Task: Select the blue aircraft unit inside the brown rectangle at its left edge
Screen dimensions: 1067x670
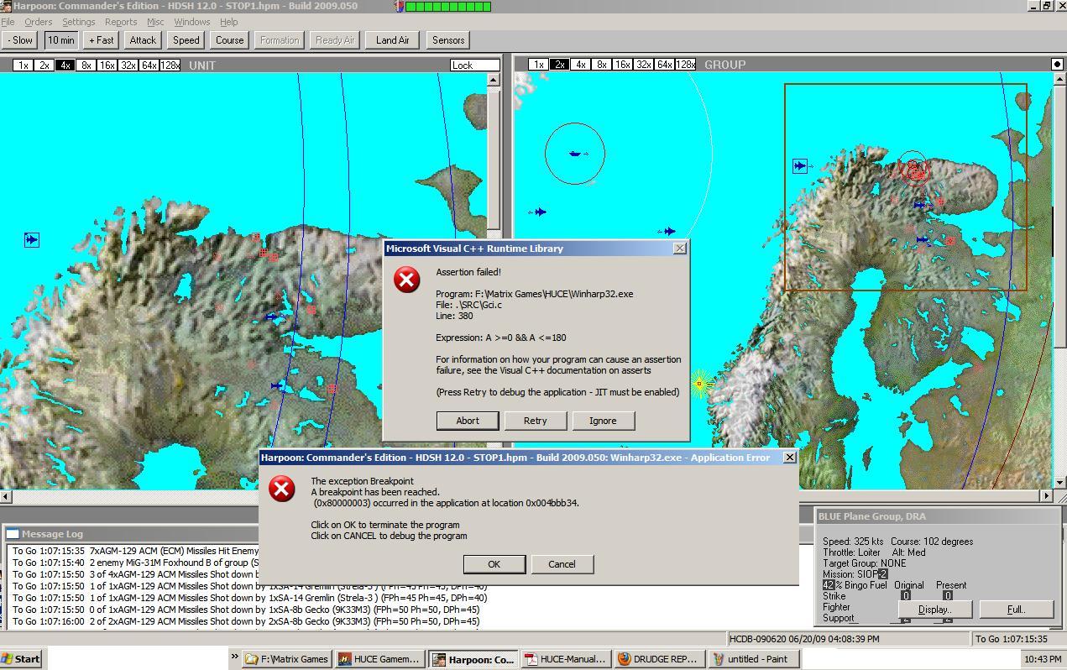Action: pyautogui.click(x=799, y=166)
